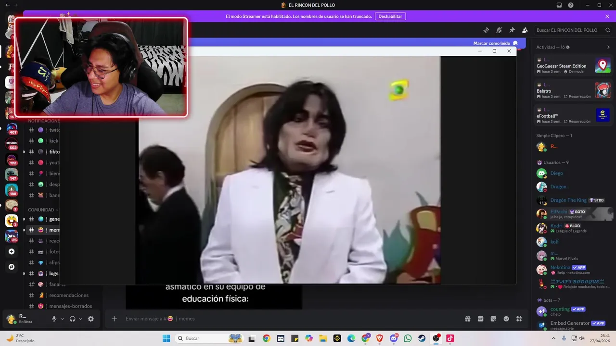Click Marcar como leído button
The width and height of the screenshot is (616, 346).
click(495, 43)
